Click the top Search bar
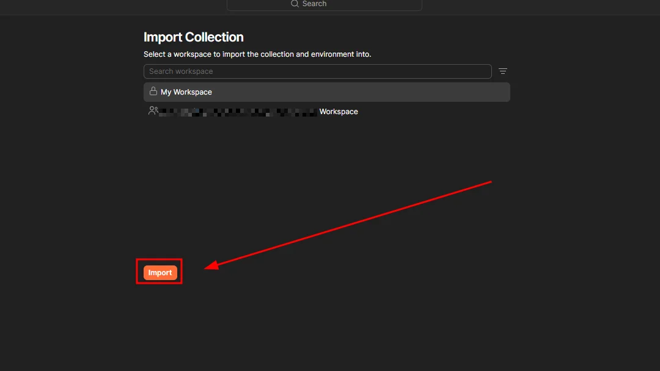The image size is (660, 371). [x=324, y=5]
